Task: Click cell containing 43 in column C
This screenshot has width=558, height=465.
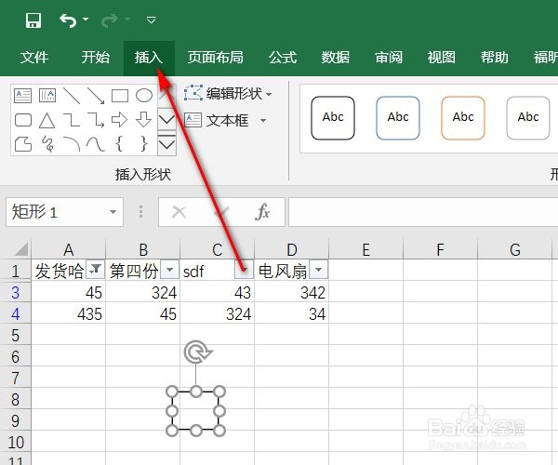Action: 217,292
